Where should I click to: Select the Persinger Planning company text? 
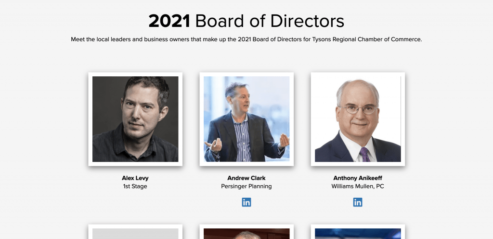click(x=246, y=186)
